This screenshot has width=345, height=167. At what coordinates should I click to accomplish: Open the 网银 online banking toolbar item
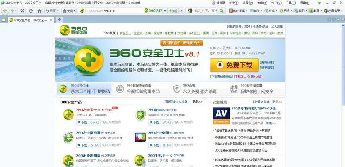tap(285, 10)
